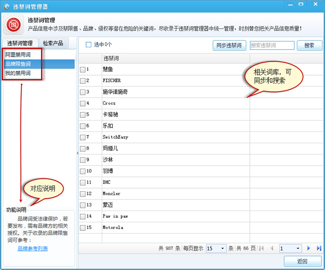
Task: Click the 施华诺施奇 cell text
Action: click(x=115, y=92)
